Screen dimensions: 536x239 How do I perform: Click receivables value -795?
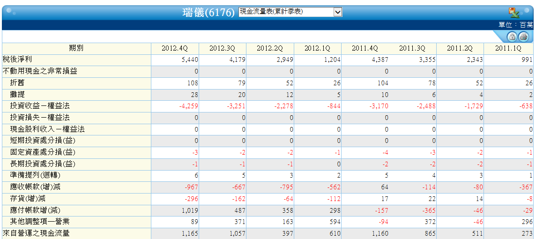point(287,187)
